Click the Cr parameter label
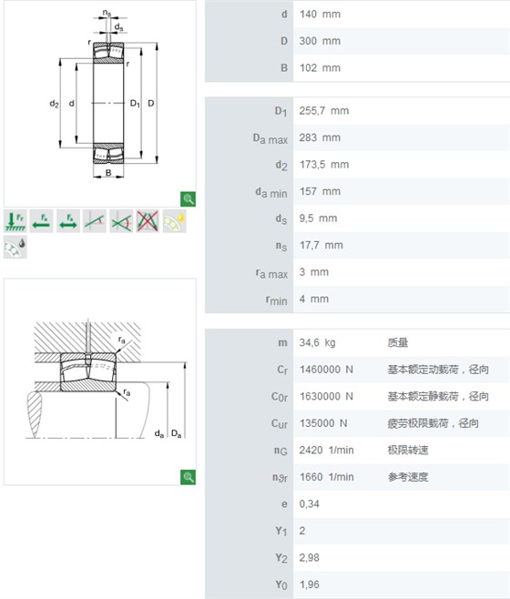The image size is (510, 599). 282,371
